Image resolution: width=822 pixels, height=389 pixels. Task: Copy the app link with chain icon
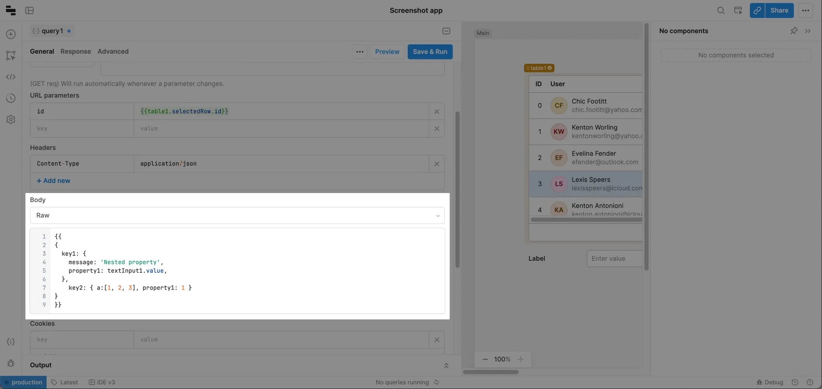click(x=757, y=10)
